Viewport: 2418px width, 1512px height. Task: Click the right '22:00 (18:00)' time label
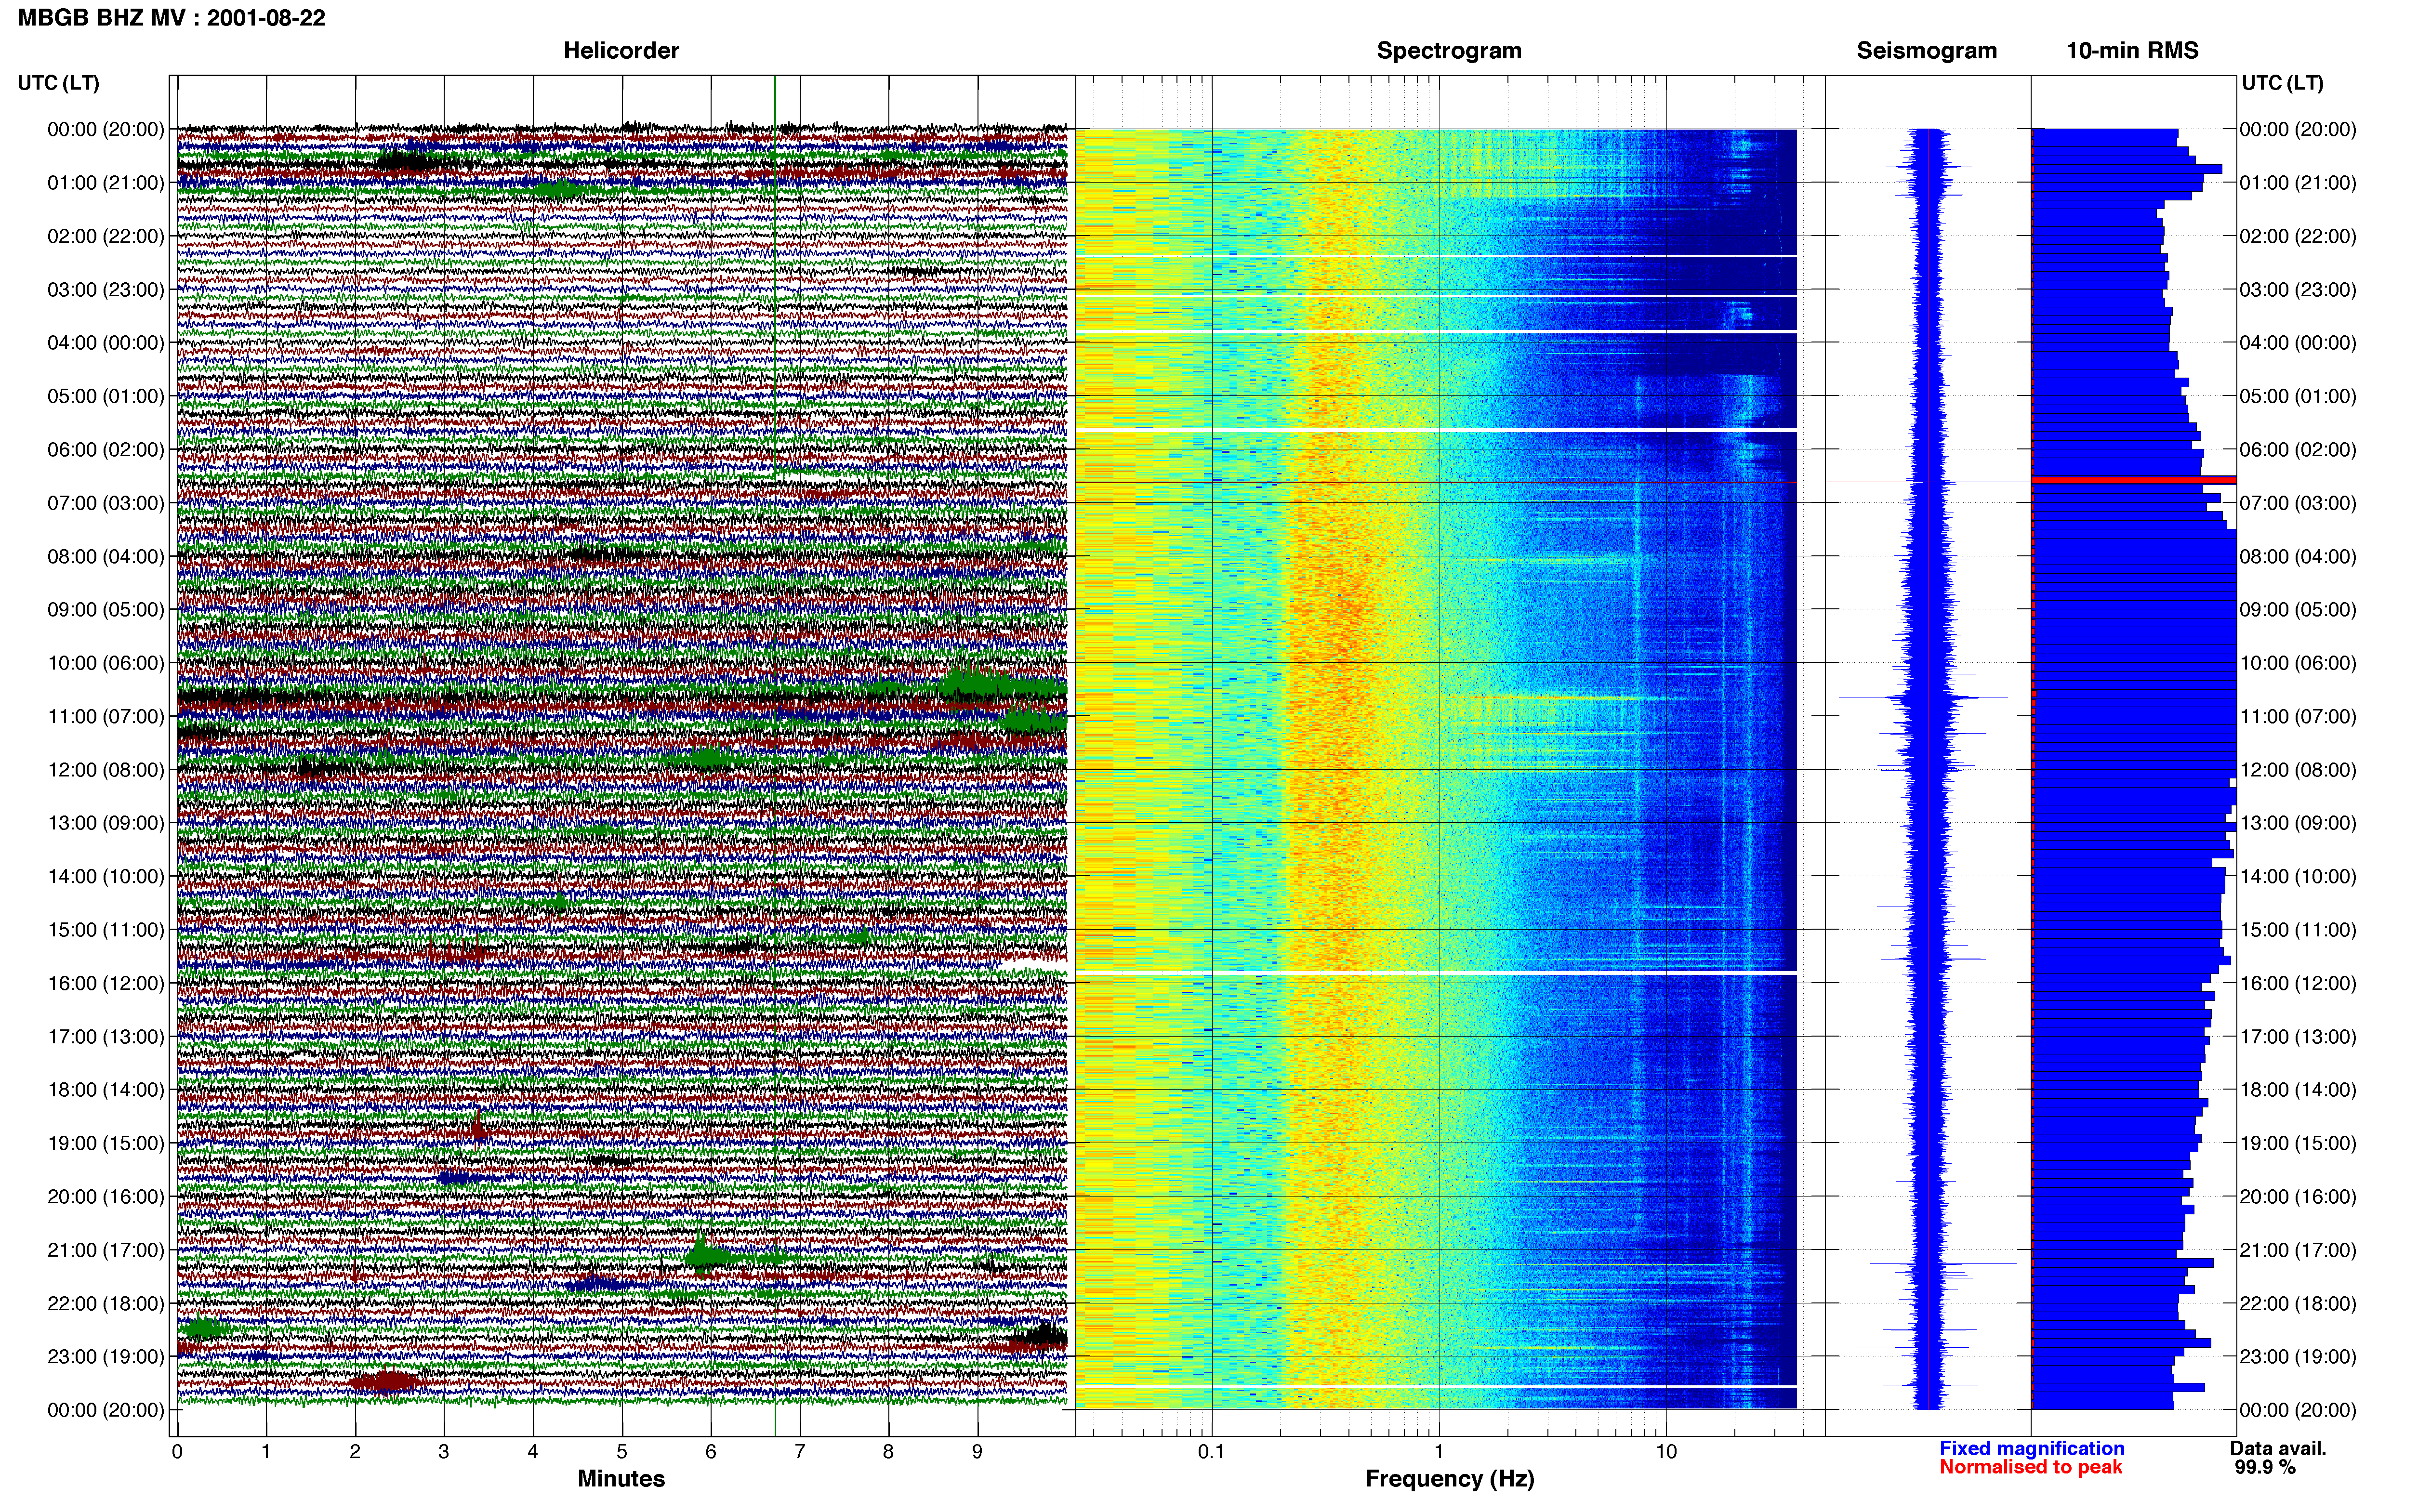[2298, 1303]
